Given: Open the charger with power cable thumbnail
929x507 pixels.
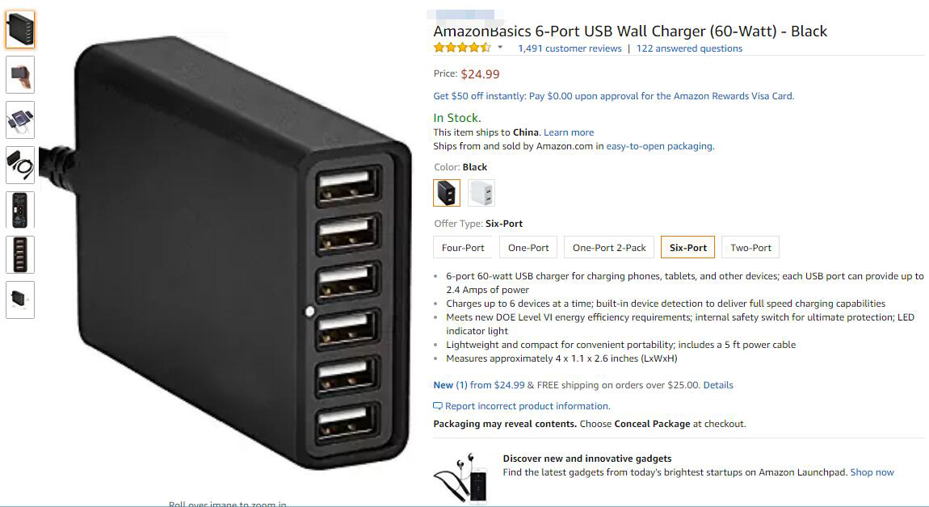Looking at the screenshot, I should pos(20,165).
